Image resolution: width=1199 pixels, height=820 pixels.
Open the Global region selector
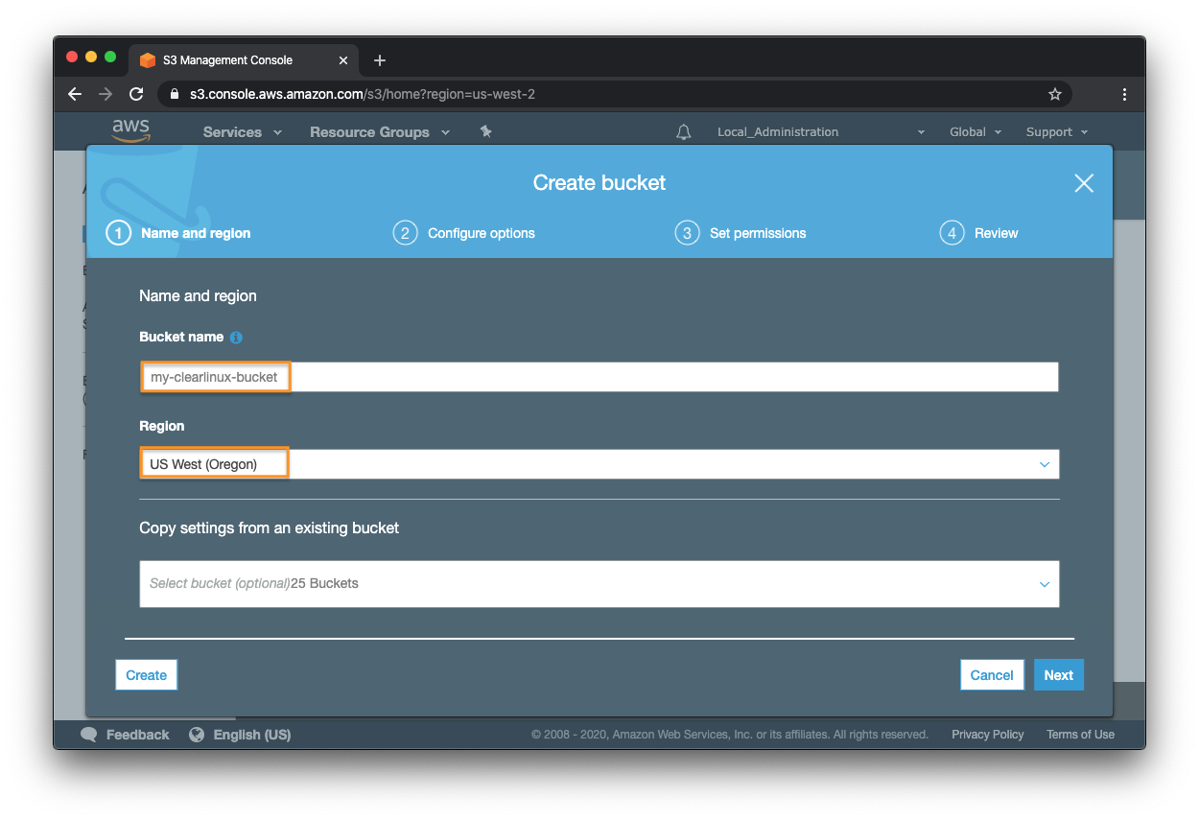click(976, 132)
